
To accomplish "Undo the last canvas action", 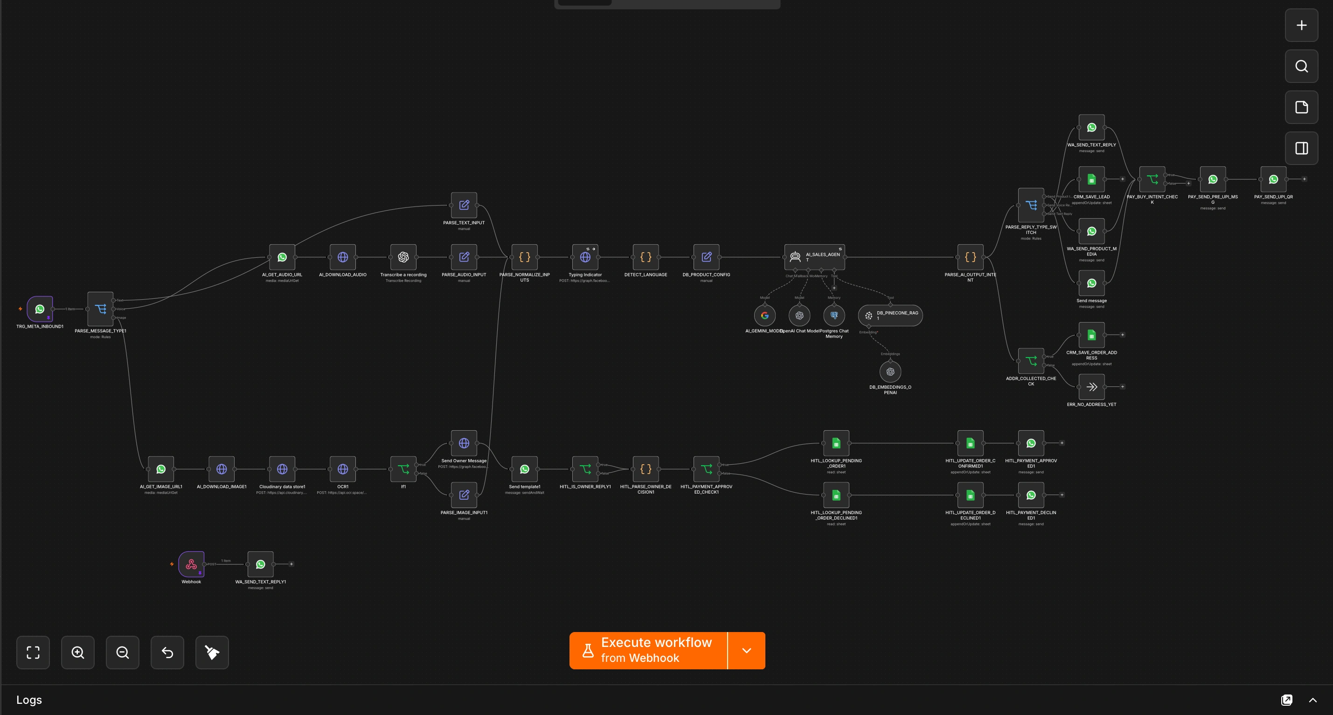I will (167, 653).
